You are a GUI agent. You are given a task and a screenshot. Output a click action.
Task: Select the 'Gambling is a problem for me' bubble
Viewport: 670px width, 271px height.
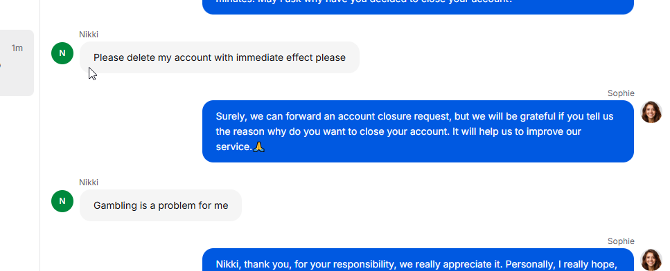click(161, 205)
